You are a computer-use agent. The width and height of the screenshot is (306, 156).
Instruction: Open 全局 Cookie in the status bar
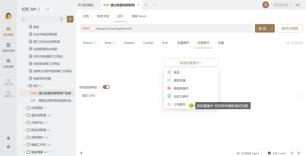[x=277, y=153]
